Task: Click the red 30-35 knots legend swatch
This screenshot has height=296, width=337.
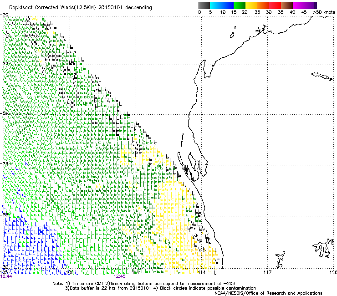Action: click(275, 5)
